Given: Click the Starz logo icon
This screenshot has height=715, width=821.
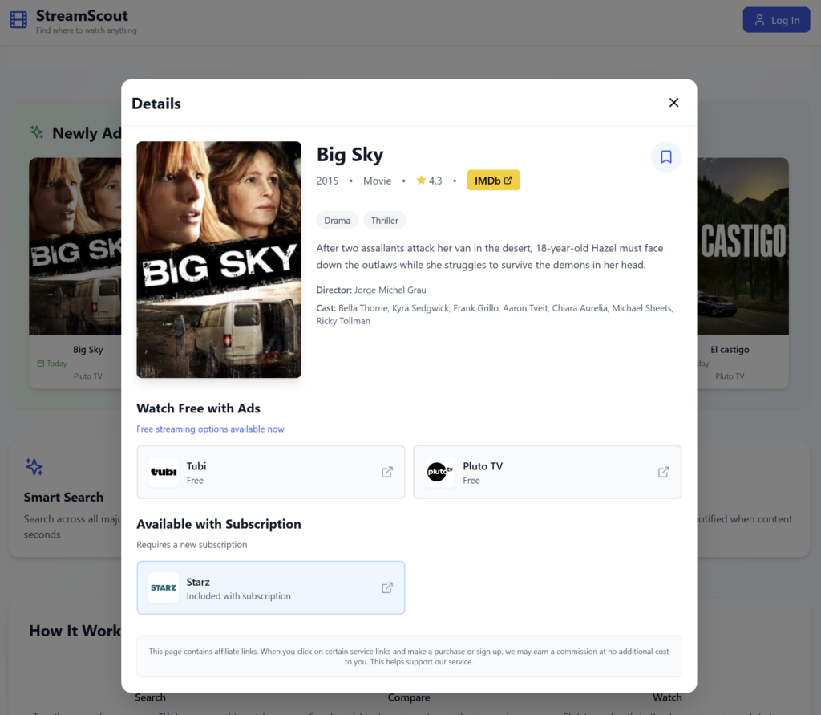Looking at the screenshot, I should pyautogui.click(x=164, y=587).
